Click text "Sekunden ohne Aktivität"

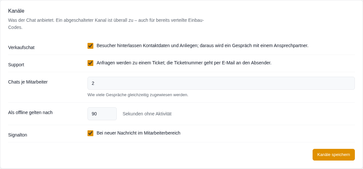pos(147,114)
